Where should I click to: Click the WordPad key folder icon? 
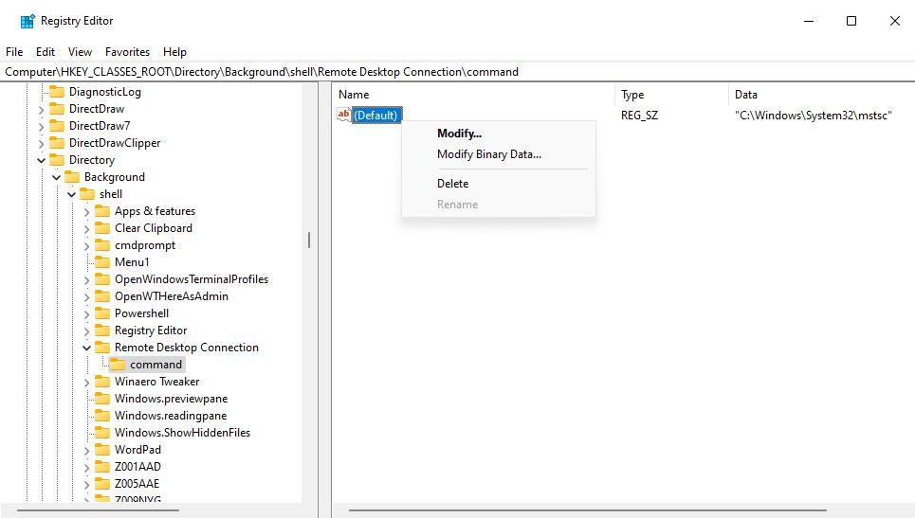click(102, 450)
